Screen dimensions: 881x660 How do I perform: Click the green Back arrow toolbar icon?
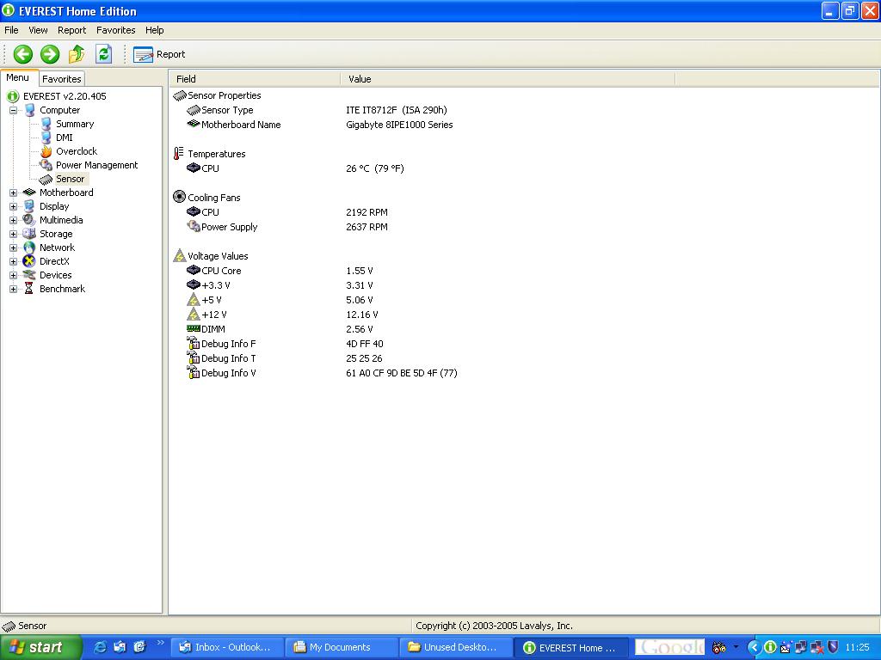23,54
